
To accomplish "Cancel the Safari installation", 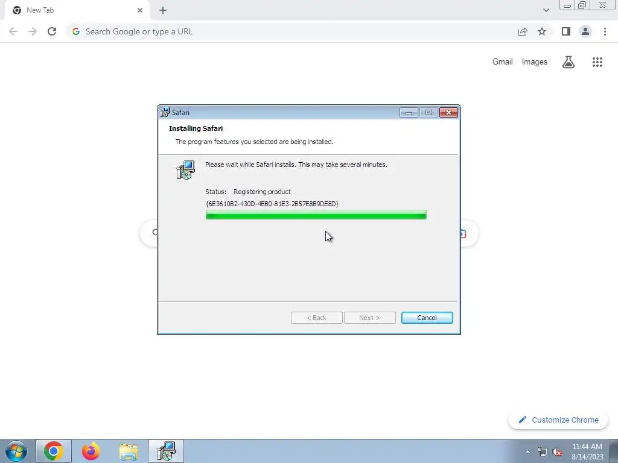I will [x=427, y=318].
